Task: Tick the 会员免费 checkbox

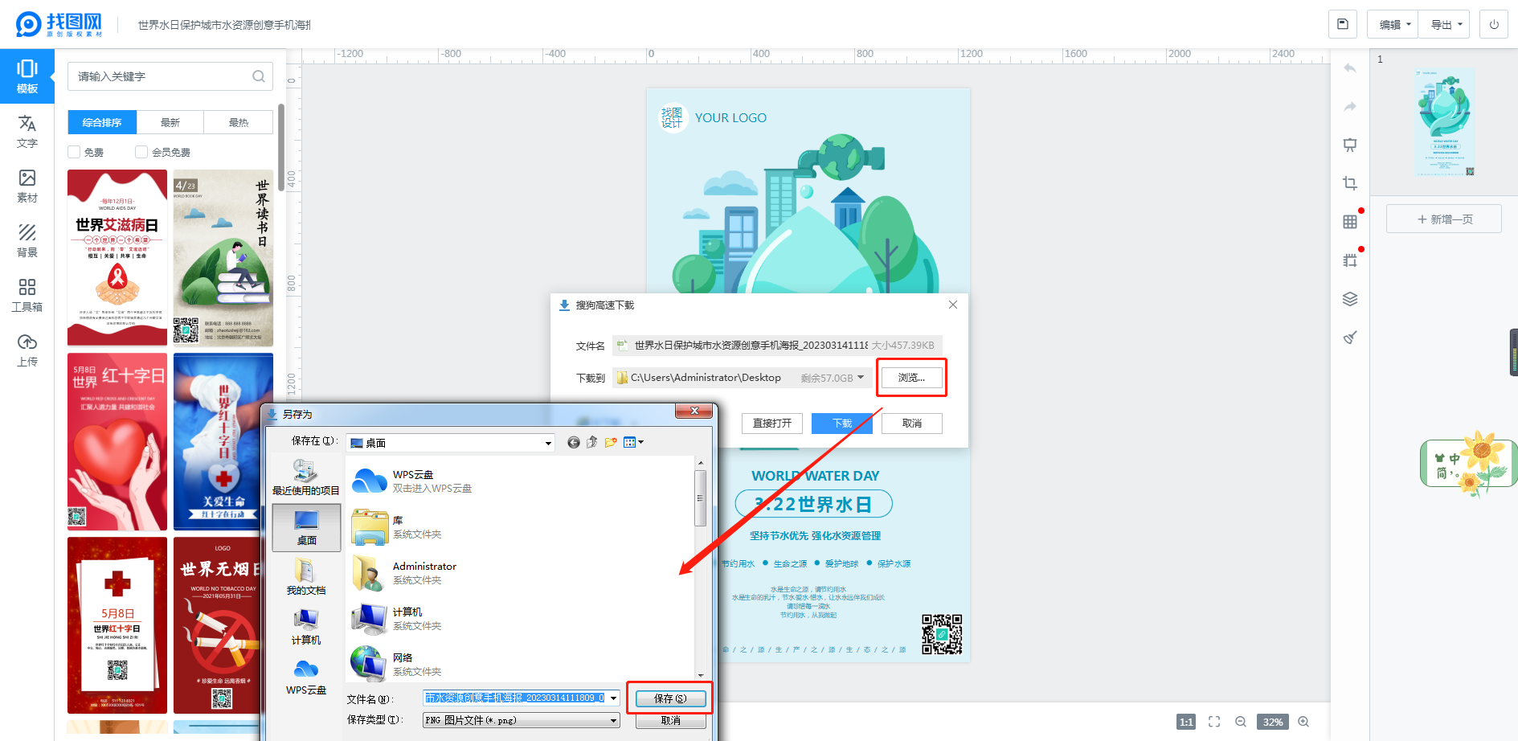Action: [x=141, y=152]
